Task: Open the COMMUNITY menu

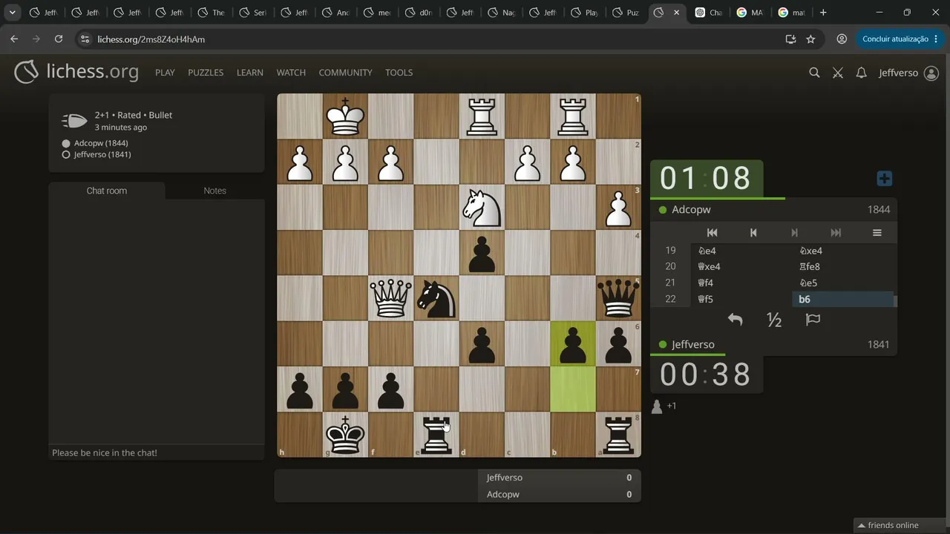Action: click(345, 73)
